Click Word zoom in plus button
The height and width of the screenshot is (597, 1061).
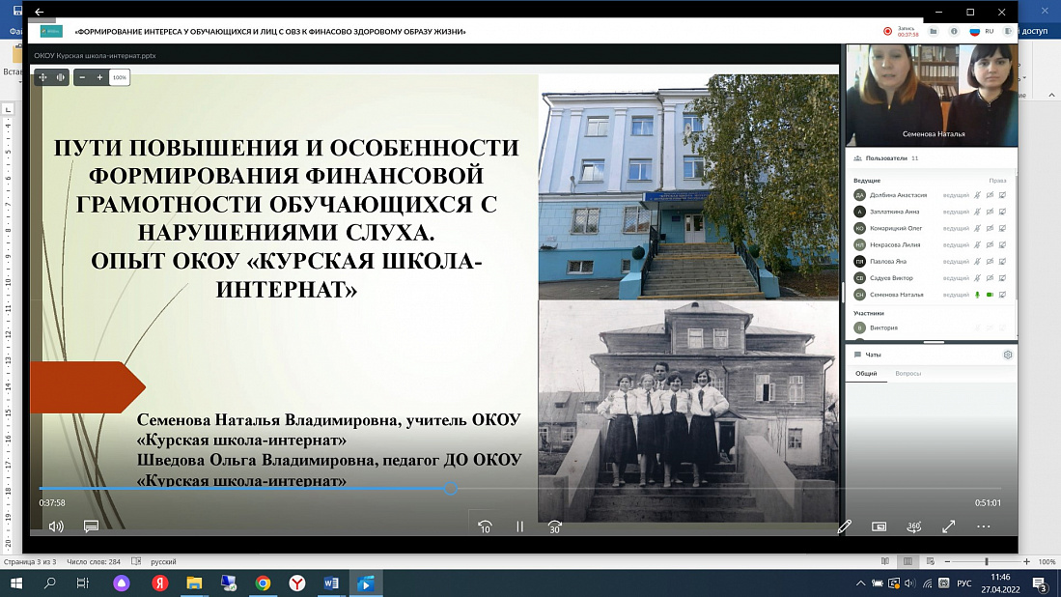tap(1026, 562)
